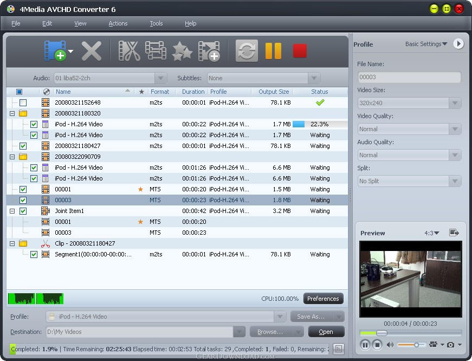Toggle the select-all checkbox in header

(x=19, y=92)
